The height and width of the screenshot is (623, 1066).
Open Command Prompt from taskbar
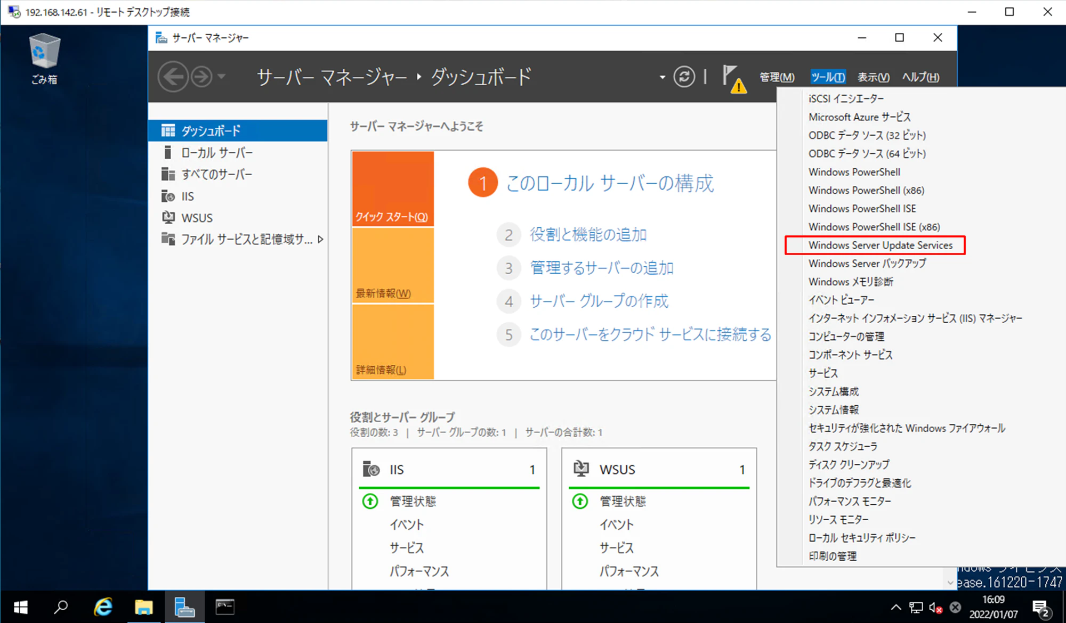[x=225, y=607]
